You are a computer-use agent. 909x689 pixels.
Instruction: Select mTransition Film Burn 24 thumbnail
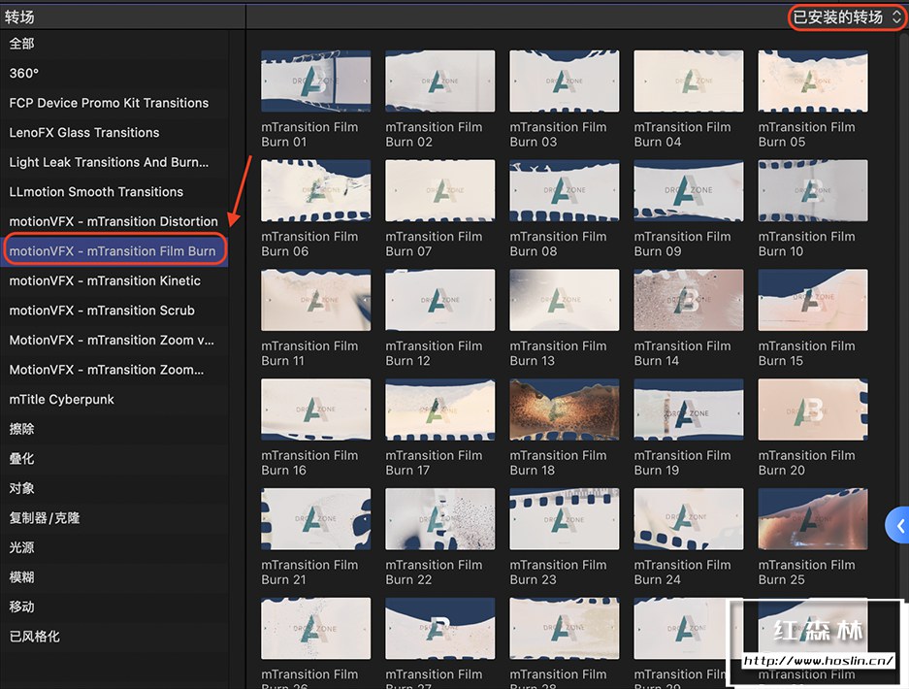(x=689, y=519)
